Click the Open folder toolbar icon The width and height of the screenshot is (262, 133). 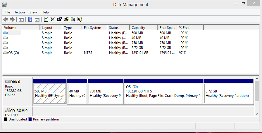tap(66, 19)
